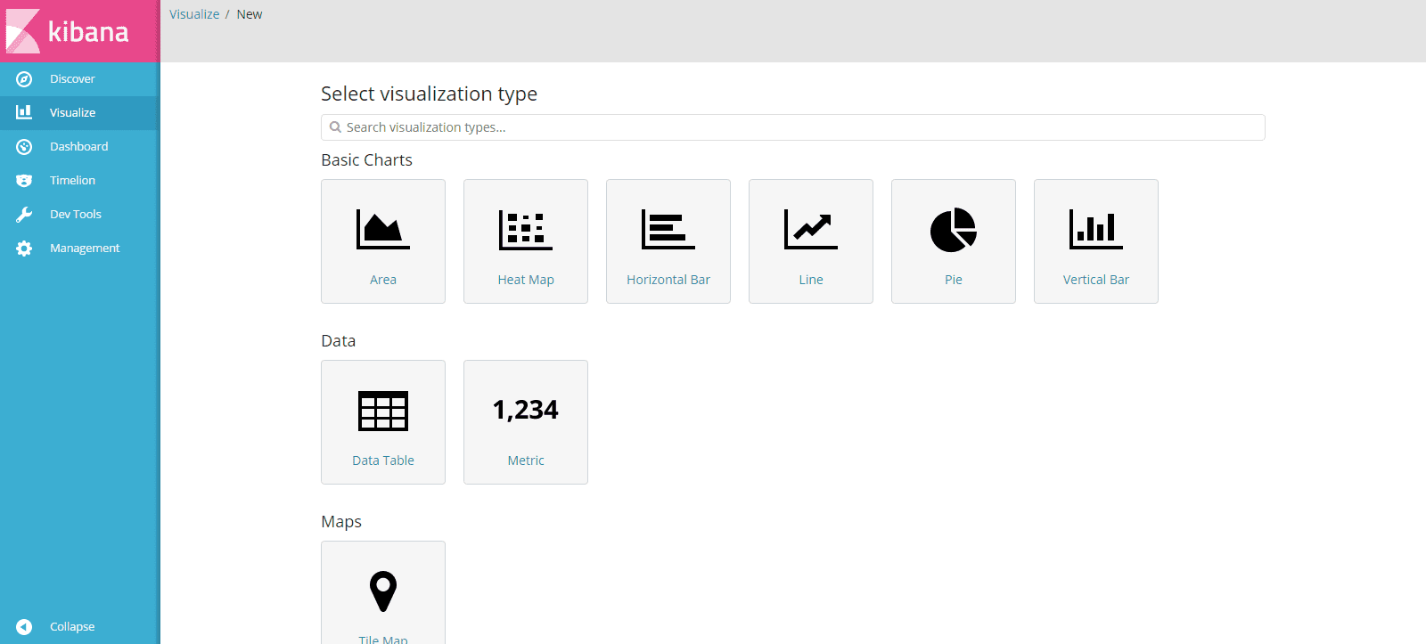The width and height of the screenshot is (1426, 644).
Task: Open the Visualize section label
Action: click(x=72, y=113)
